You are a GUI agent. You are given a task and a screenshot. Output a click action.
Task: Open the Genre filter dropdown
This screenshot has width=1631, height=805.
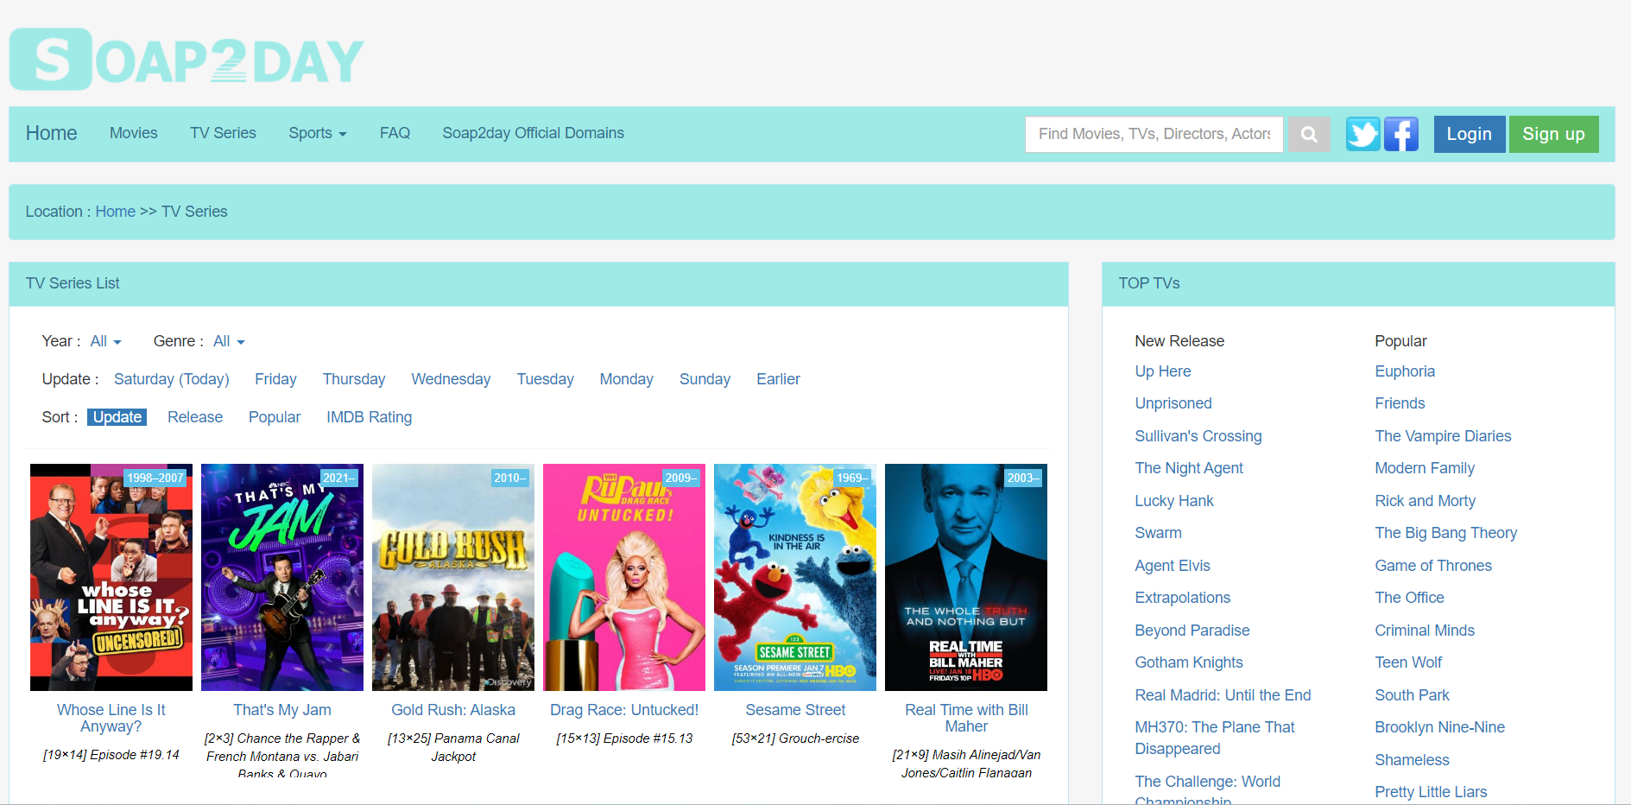229,341
